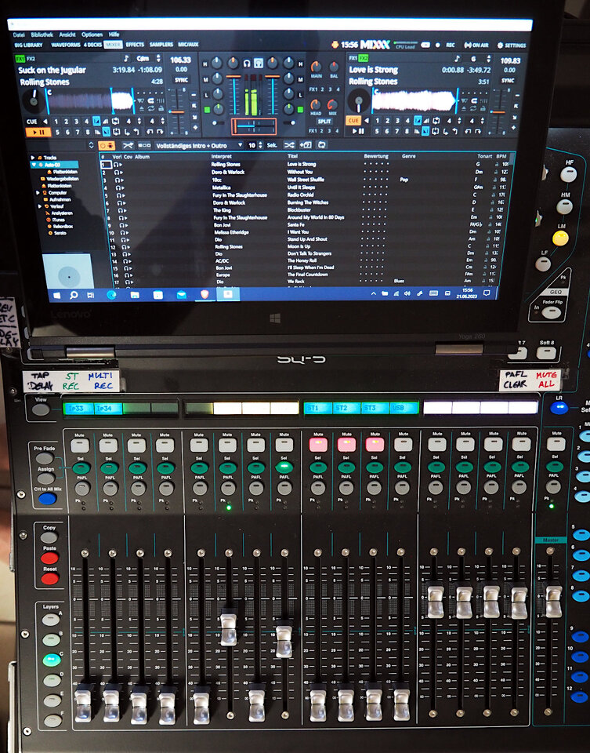The width and height of the screenshot is (590, 753).
Task: Expand the Verlauf tree node
Action: click(x=40, y=206)
